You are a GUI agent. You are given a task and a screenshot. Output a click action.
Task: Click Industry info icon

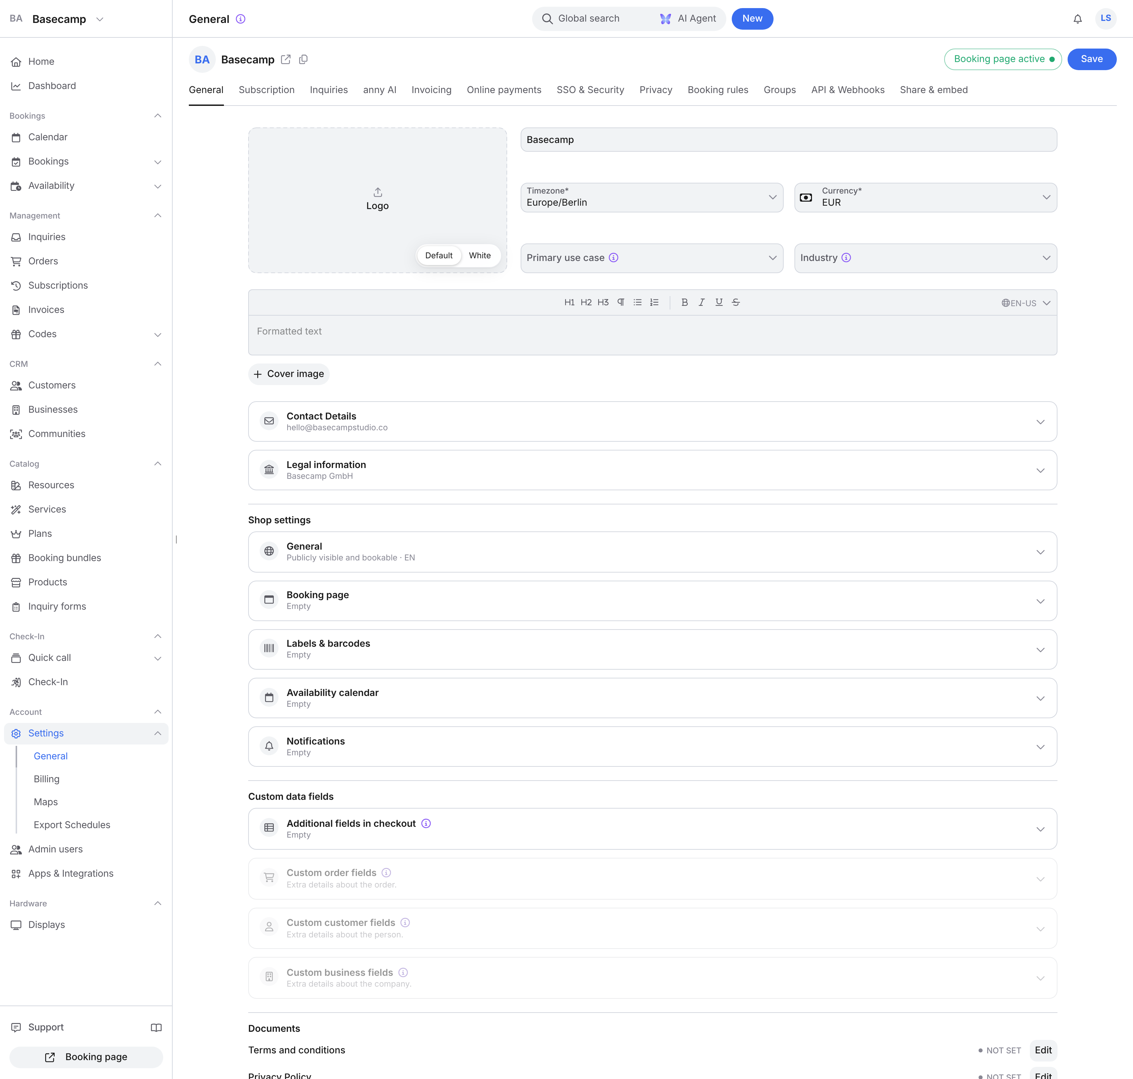(846, 258)
